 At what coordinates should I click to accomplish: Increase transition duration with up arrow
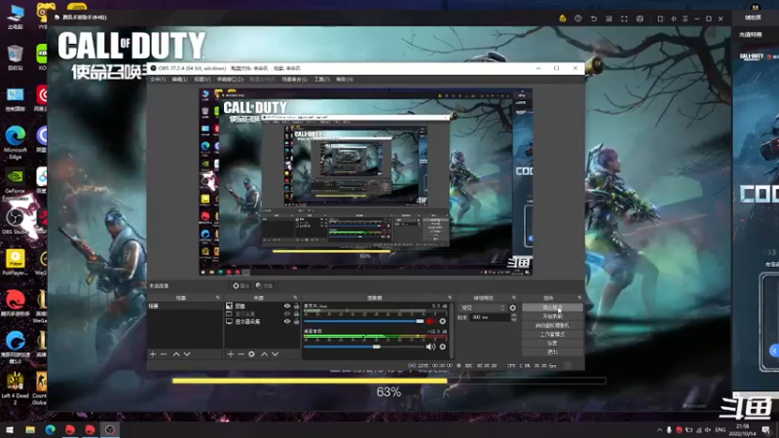point(514,315)
